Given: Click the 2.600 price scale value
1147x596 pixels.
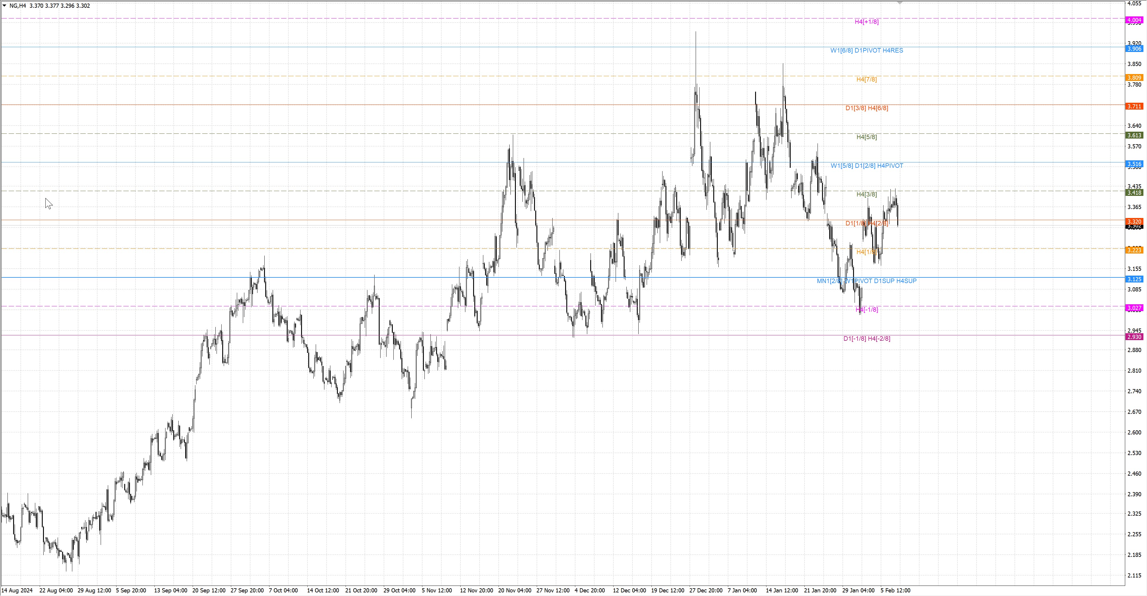Looking at the screenshot, I should (x=1134, y=432).
